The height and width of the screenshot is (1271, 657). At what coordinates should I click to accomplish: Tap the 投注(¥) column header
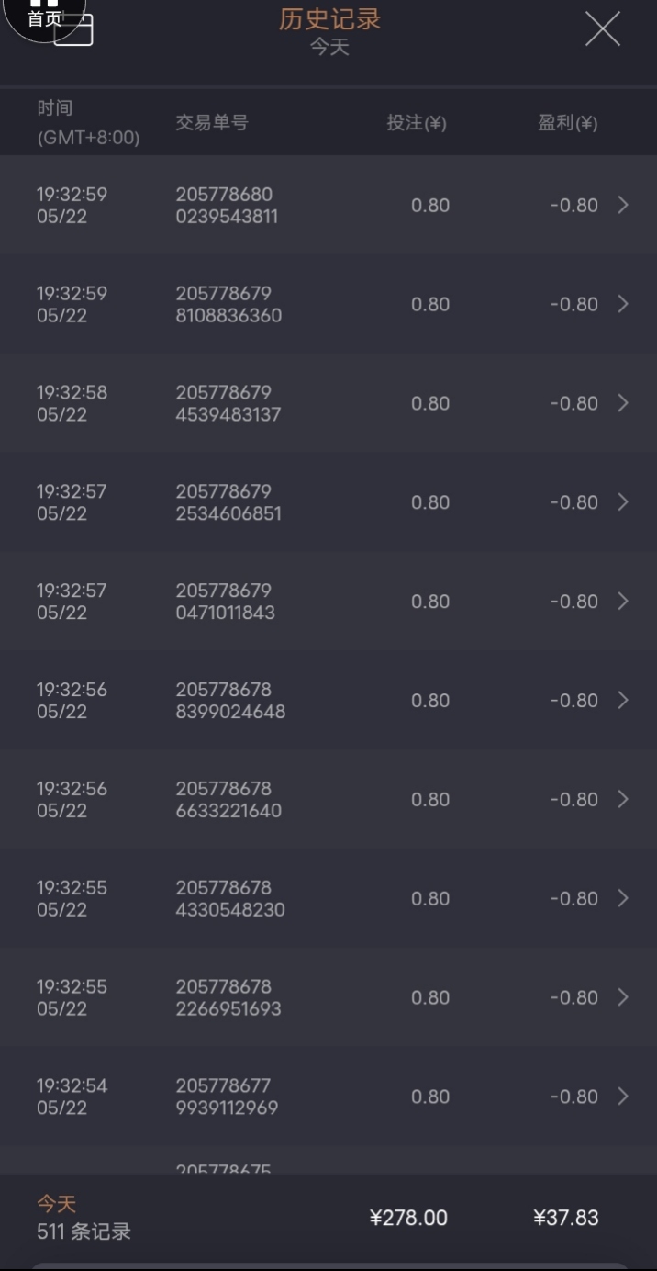(x=417, y=122)
